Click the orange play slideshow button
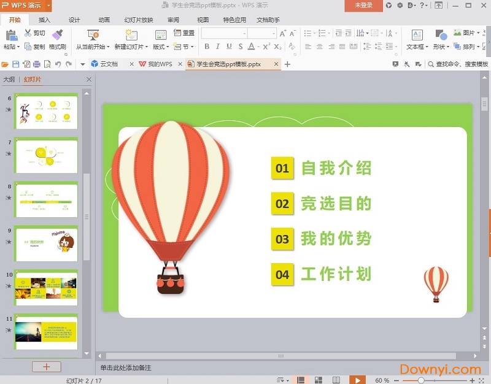491x384 pixels. (357, 380)
